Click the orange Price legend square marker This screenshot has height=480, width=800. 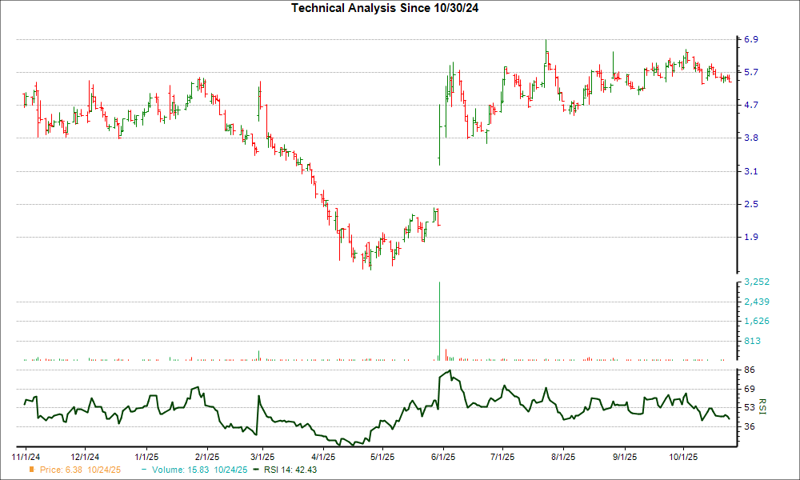click(31, 470)
